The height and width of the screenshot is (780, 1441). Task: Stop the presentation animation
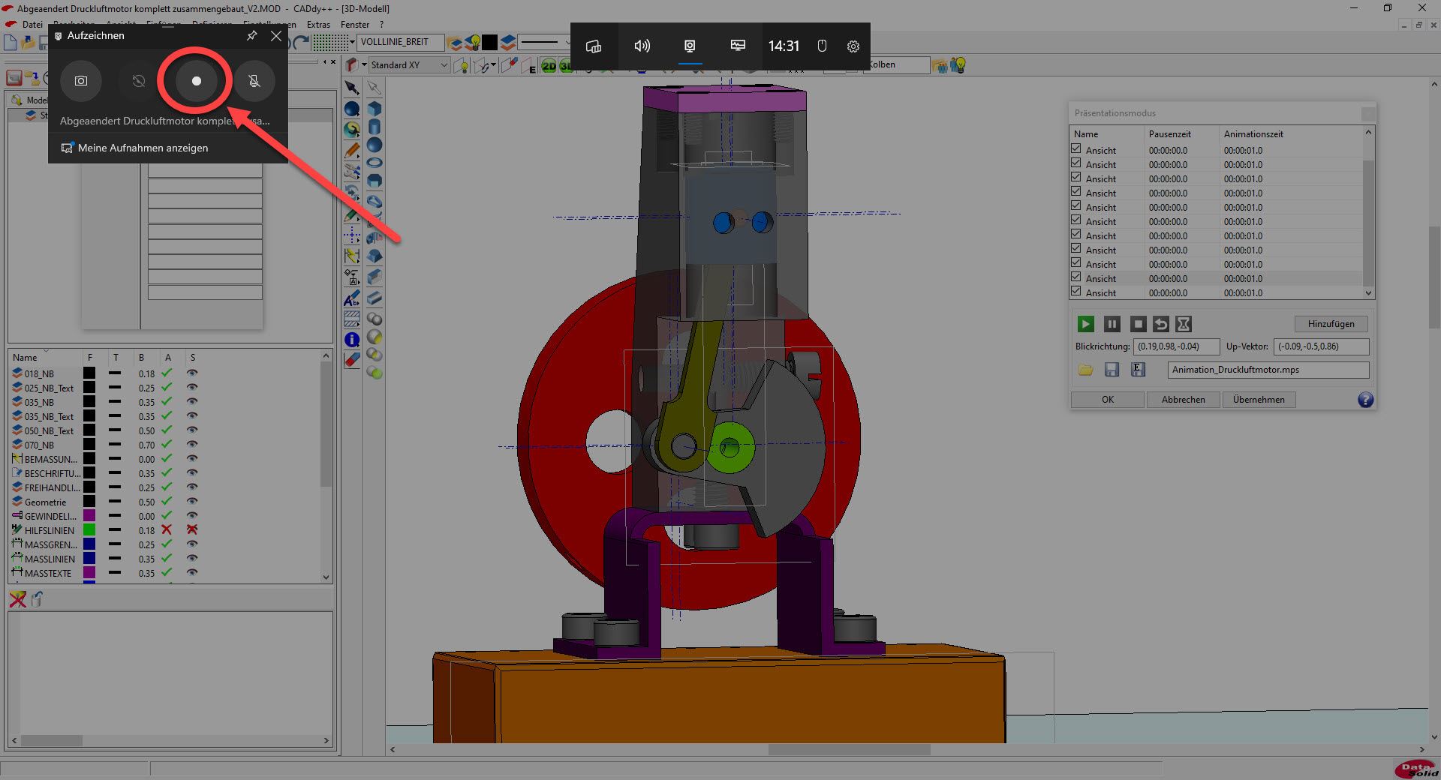(1138, 324)
